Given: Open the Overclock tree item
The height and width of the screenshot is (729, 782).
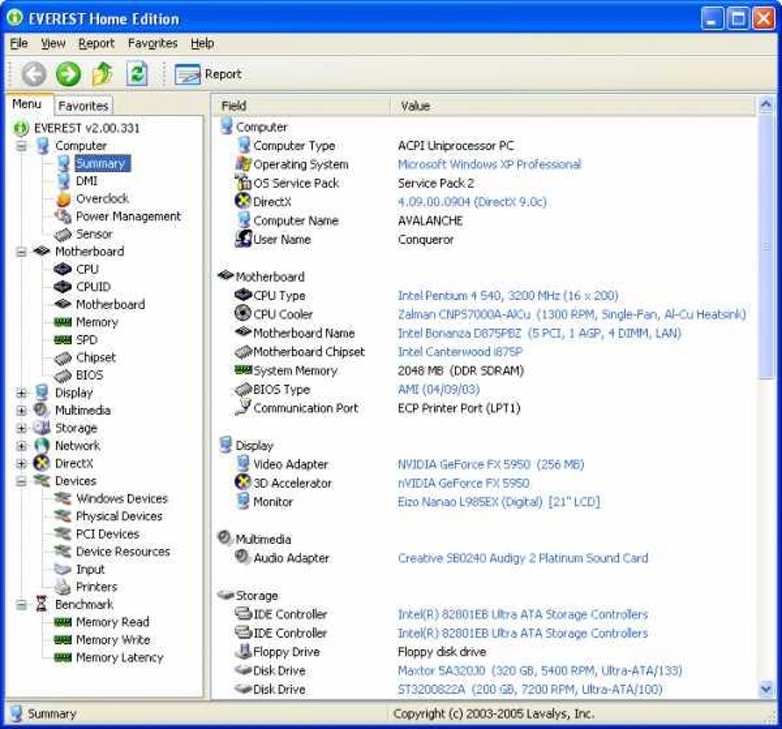Looking at the screenshot, I should pyautogui.click(x=102, y=199).
